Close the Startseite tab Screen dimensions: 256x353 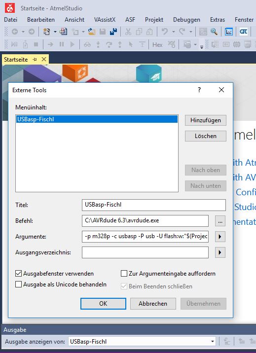[44, 59]
